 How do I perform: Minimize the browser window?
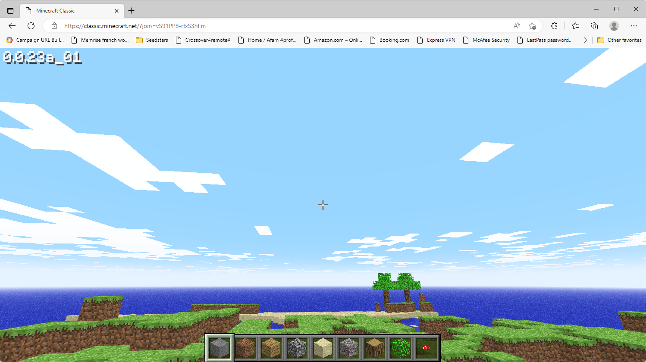(596, 9)
